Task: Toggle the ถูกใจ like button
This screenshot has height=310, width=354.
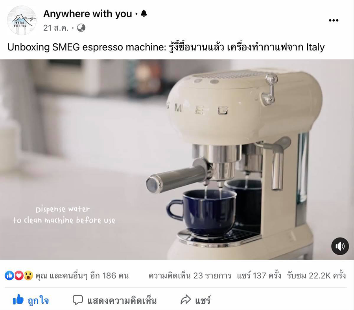Action: 31,300
